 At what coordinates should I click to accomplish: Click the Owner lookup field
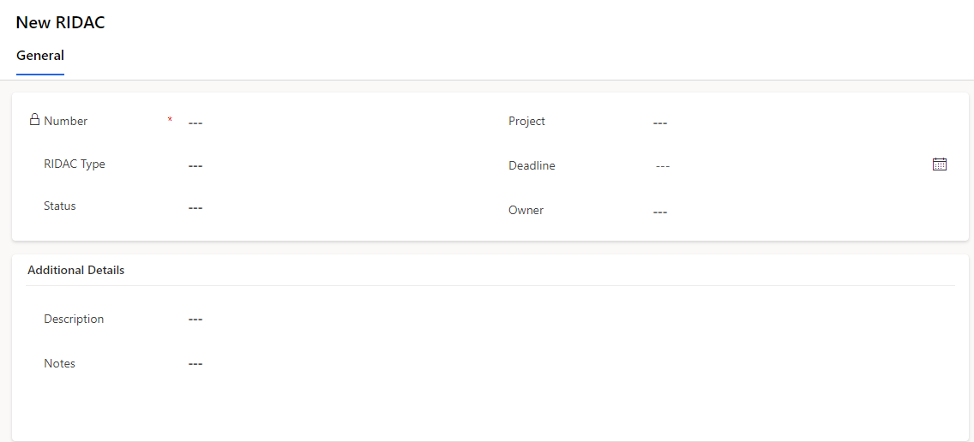[x=800, y=212]
